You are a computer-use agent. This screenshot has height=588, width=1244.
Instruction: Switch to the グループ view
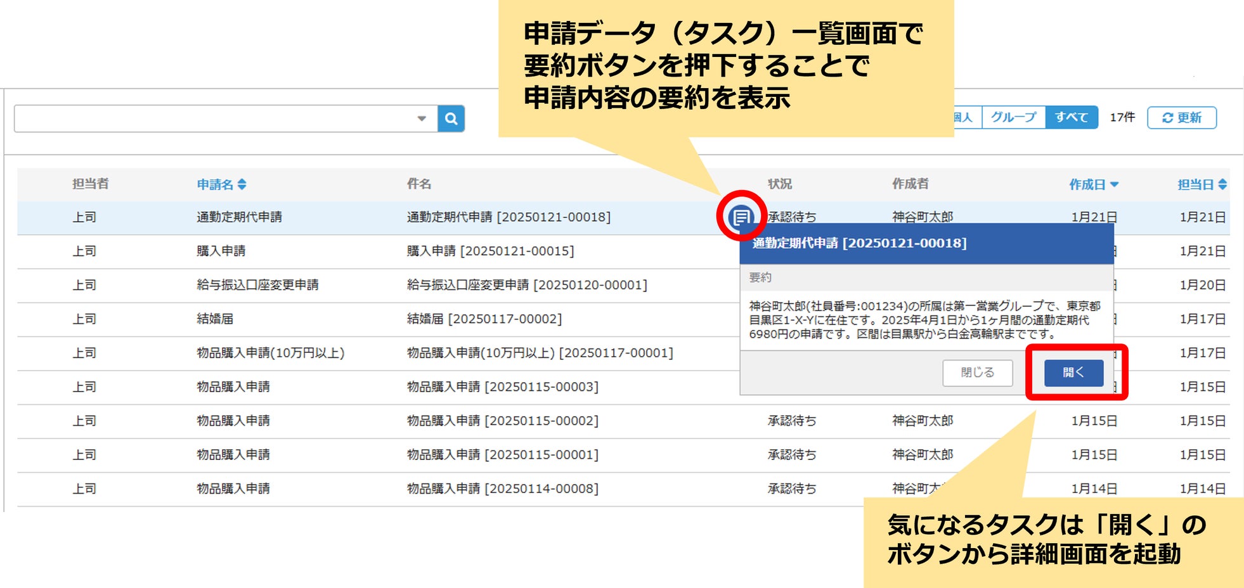(1014, 117)
